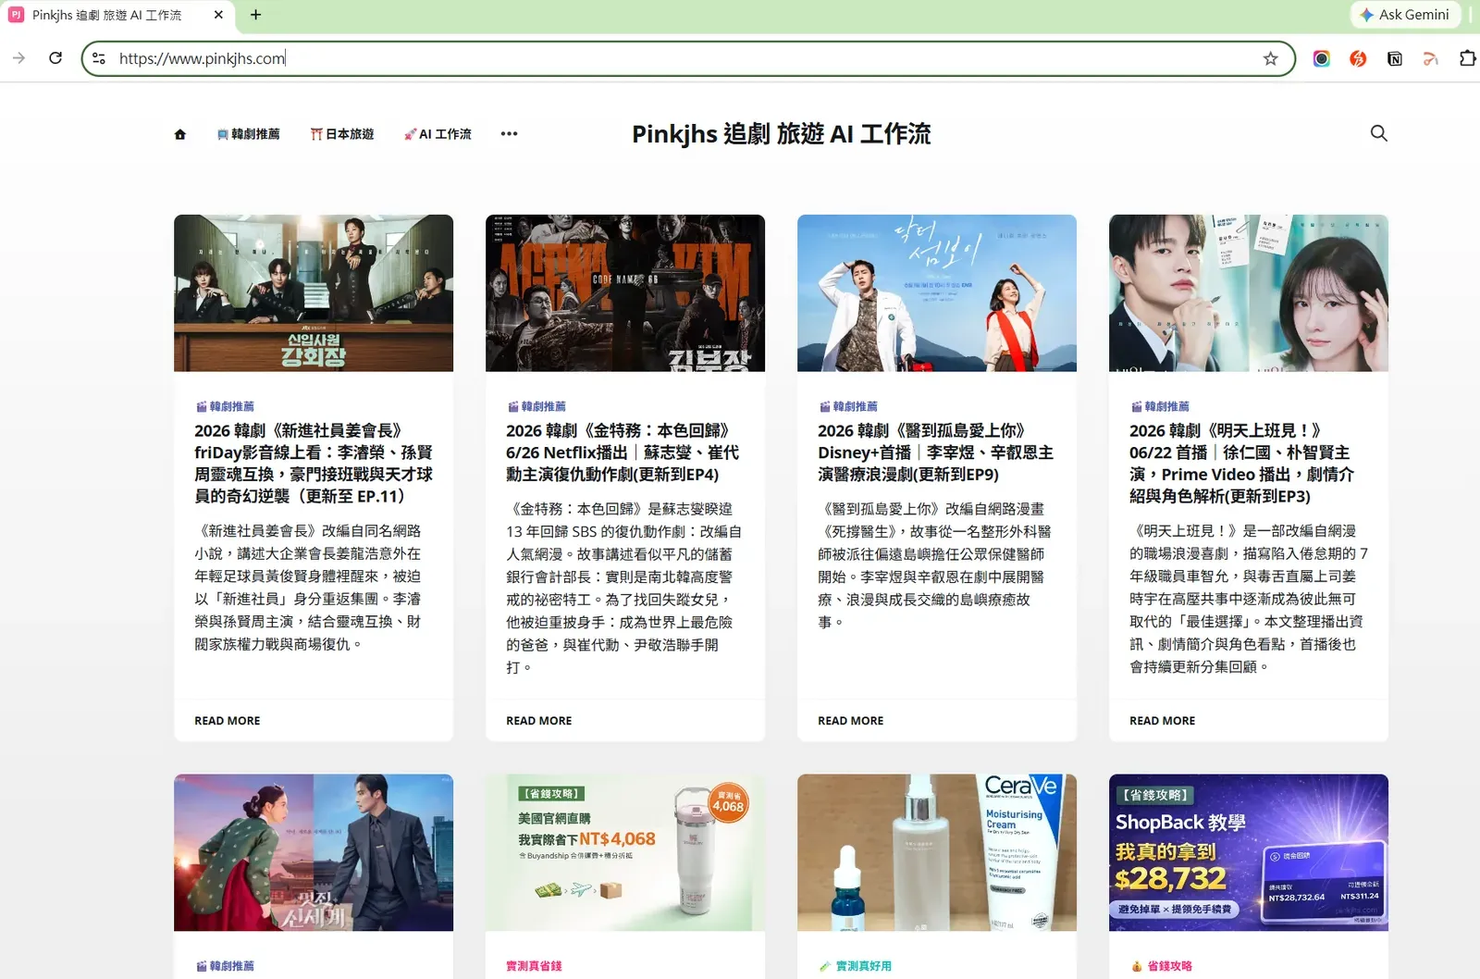Image resolution: width=1480 pixels, height=979 pixels.
Task: Click READ MORE under 醫到孤島愛上你 article
Action: [x=850, y=720]
